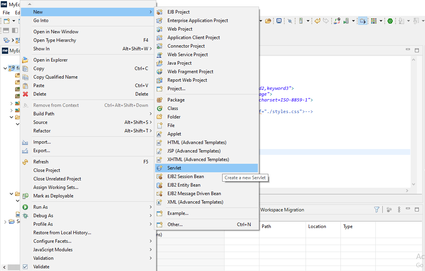Expand the Build Path submenu arrow
This screenshot has height=271, width=425.
point(151,114)
